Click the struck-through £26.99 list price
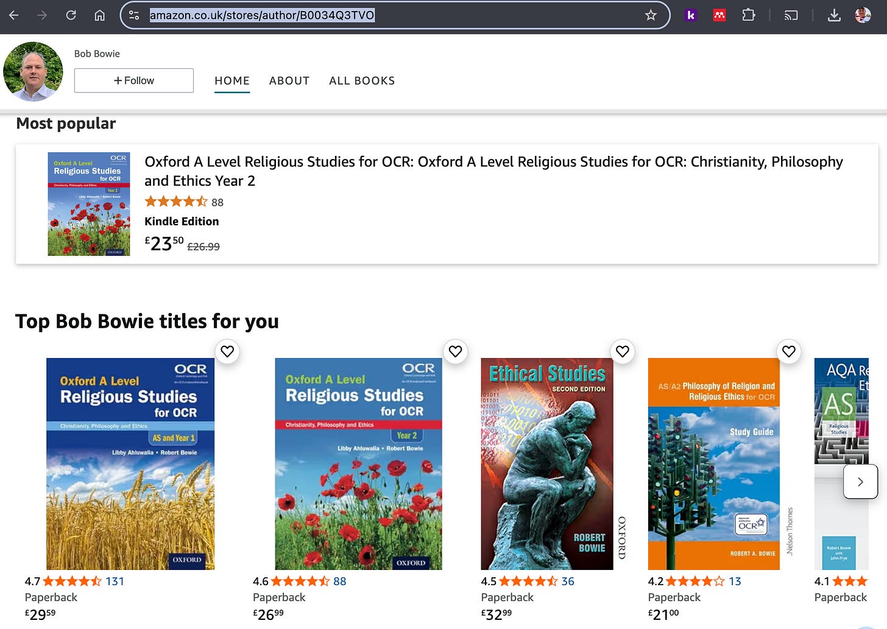Screen dimensions: 887x629 point(203,247)
